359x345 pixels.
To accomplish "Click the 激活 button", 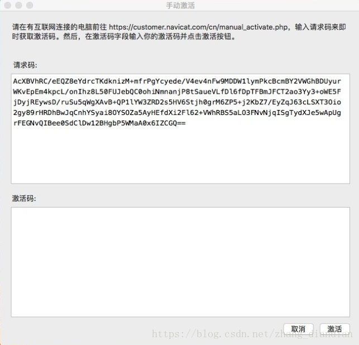I will (x=334, y=329).
